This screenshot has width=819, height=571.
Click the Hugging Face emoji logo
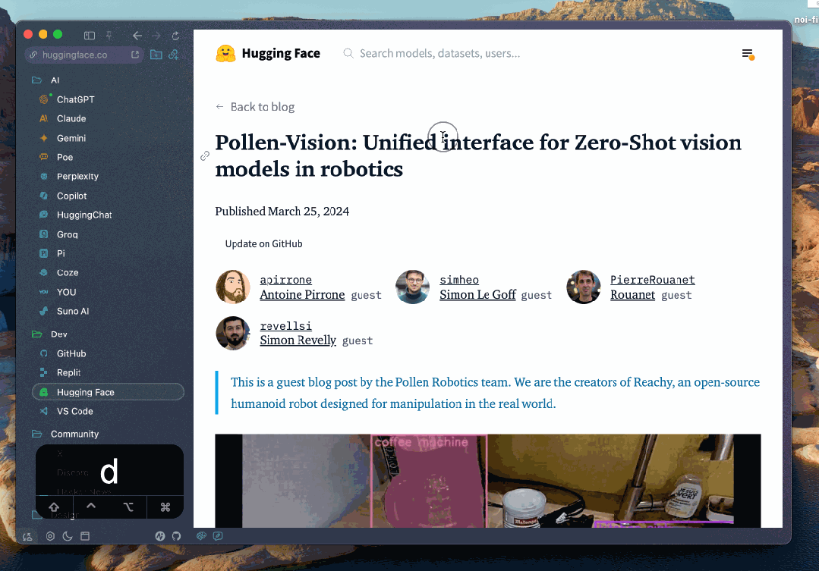pyautogui.click(x=225, y=53)
